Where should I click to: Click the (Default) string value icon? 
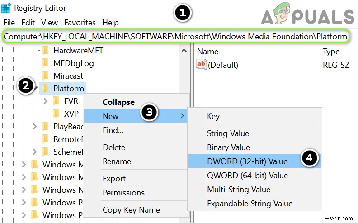coord(201,65)
